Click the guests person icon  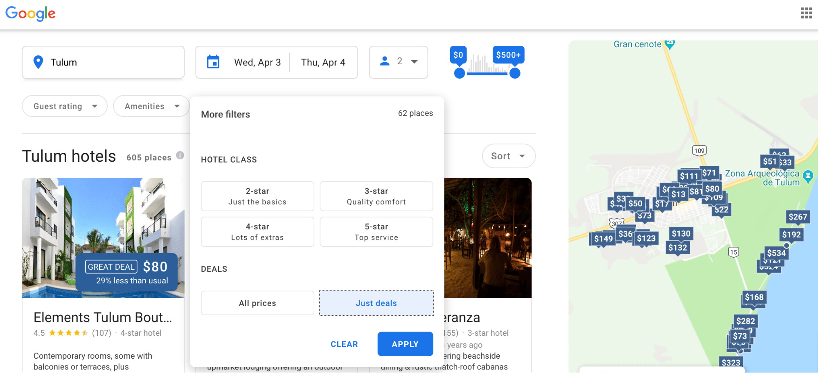[x=385, y=61]
